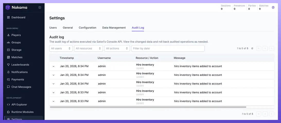Go to next page in top pagination

272,49
